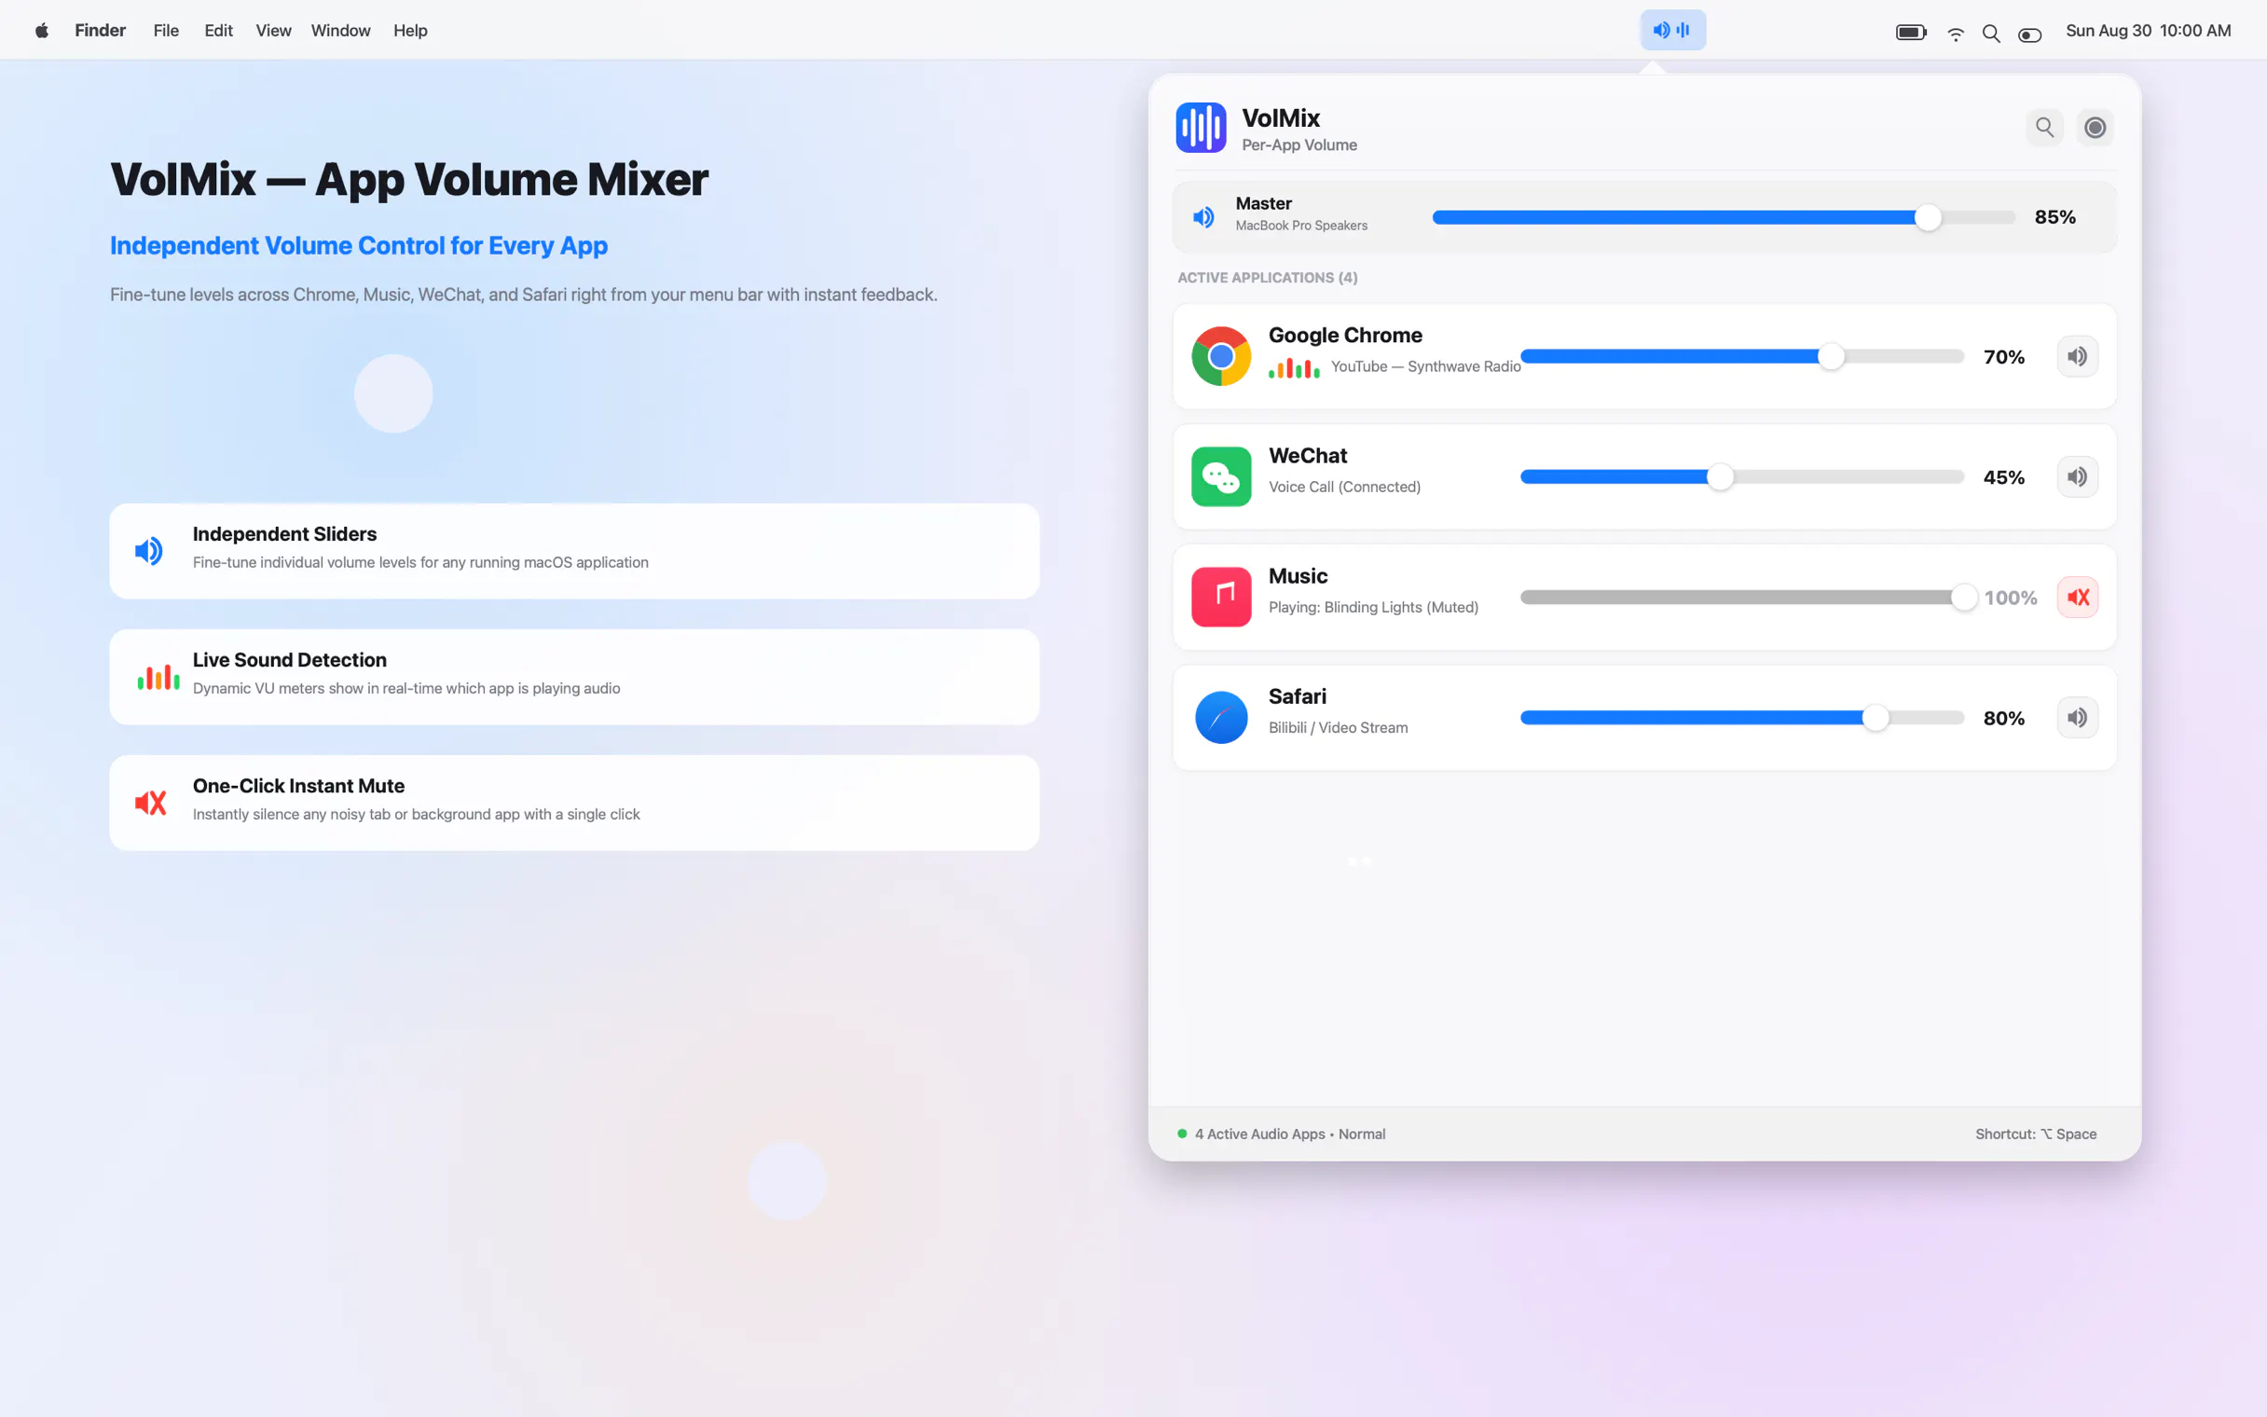
Task: Click Music's 100% volume value
Action: pyautogui.click(x=2011, y=598)
